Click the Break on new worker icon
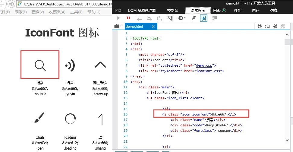The width and height of the screenshot is (293, 152). [x=170, y=18]
